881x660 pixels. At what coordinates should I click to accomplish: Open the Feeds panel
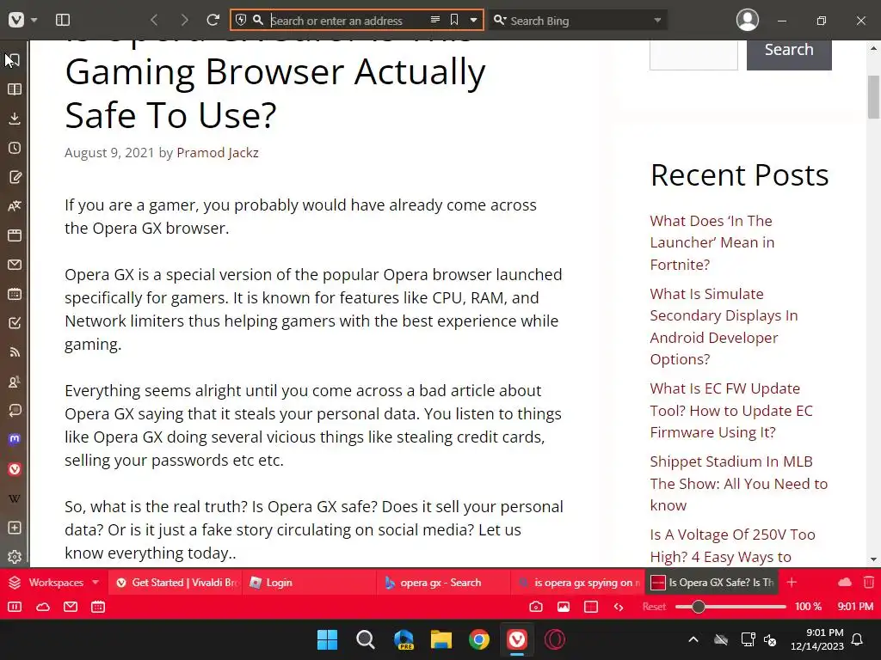[15, 351]
